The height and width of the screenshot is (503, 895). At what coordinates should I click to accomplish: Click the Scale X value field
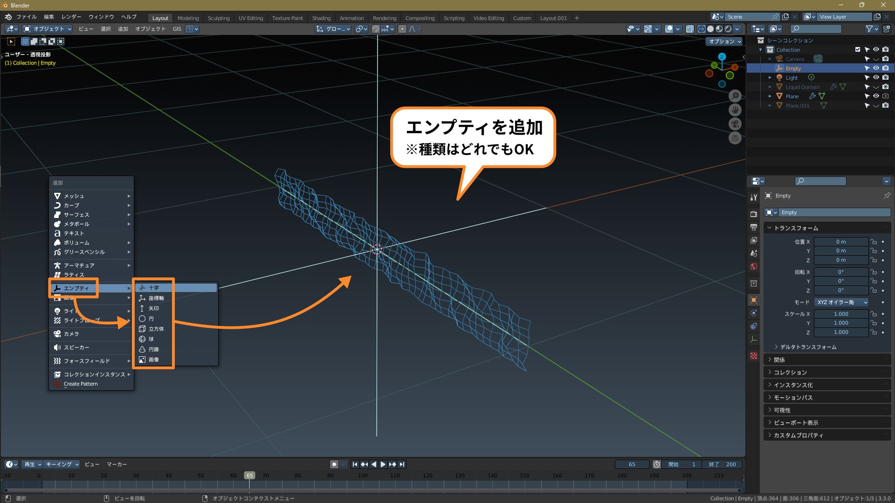click(x=840, y=314)
